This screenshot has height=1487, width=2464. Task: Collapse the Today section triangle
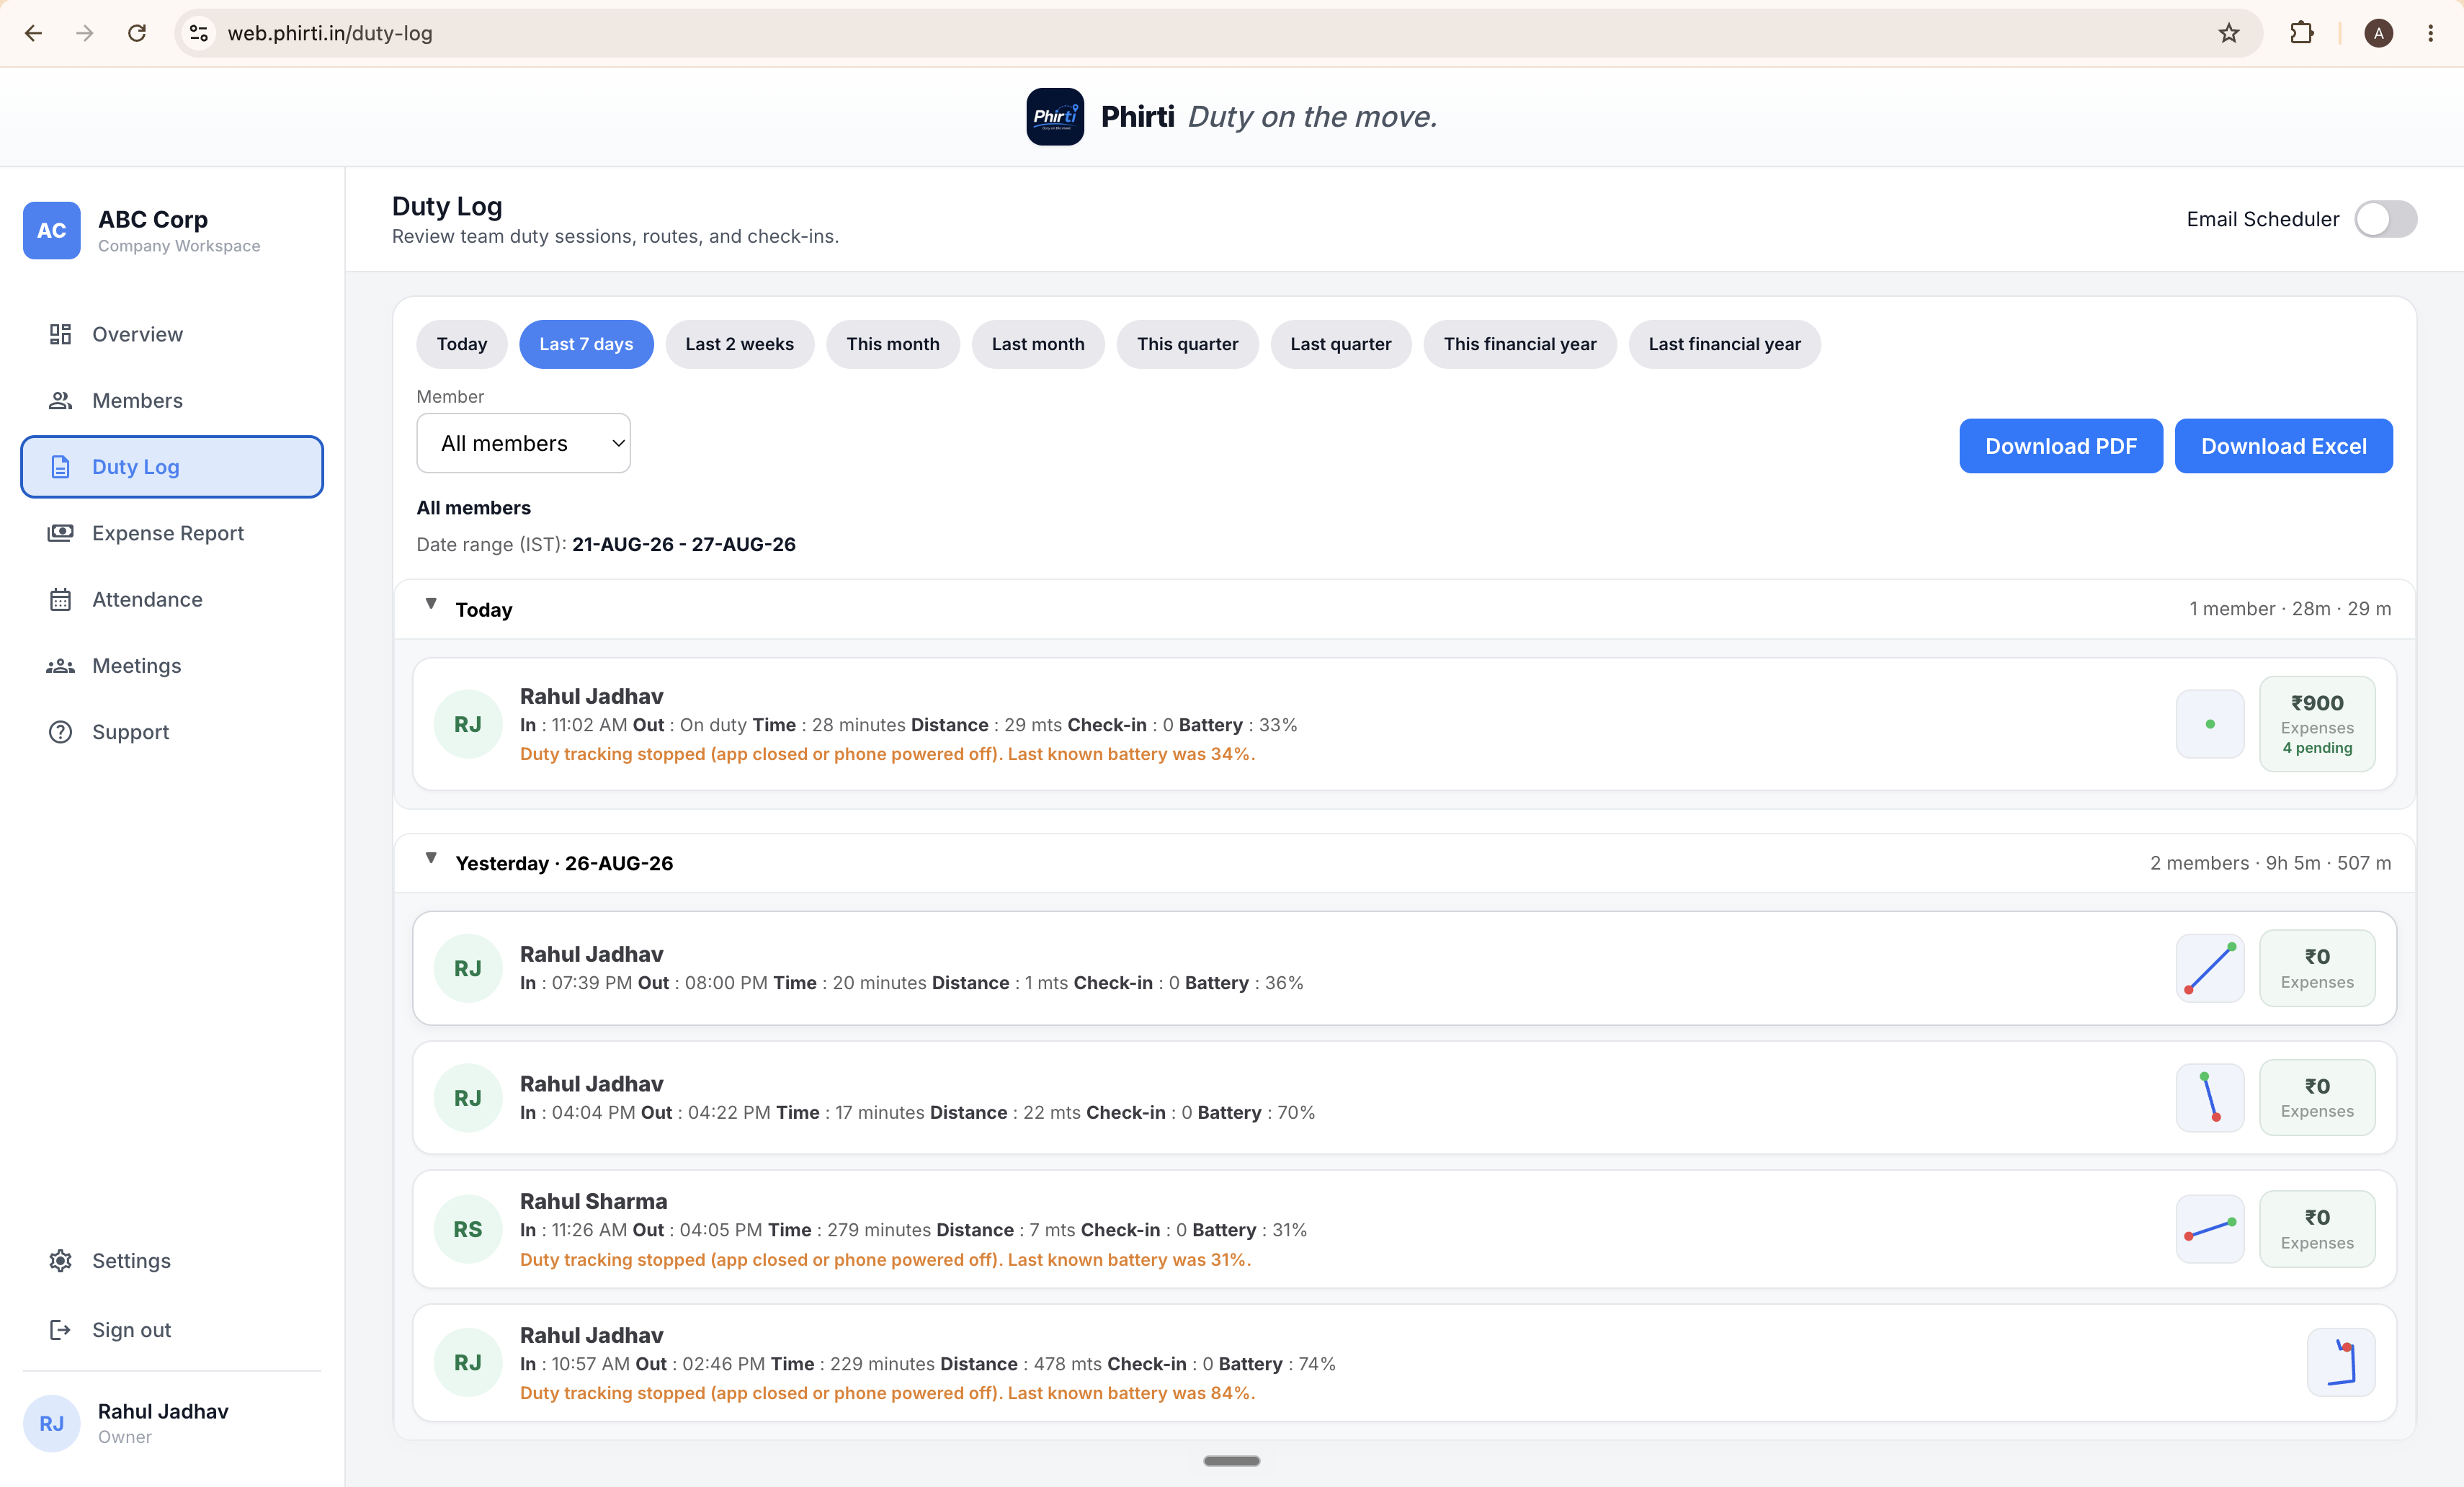431,604
